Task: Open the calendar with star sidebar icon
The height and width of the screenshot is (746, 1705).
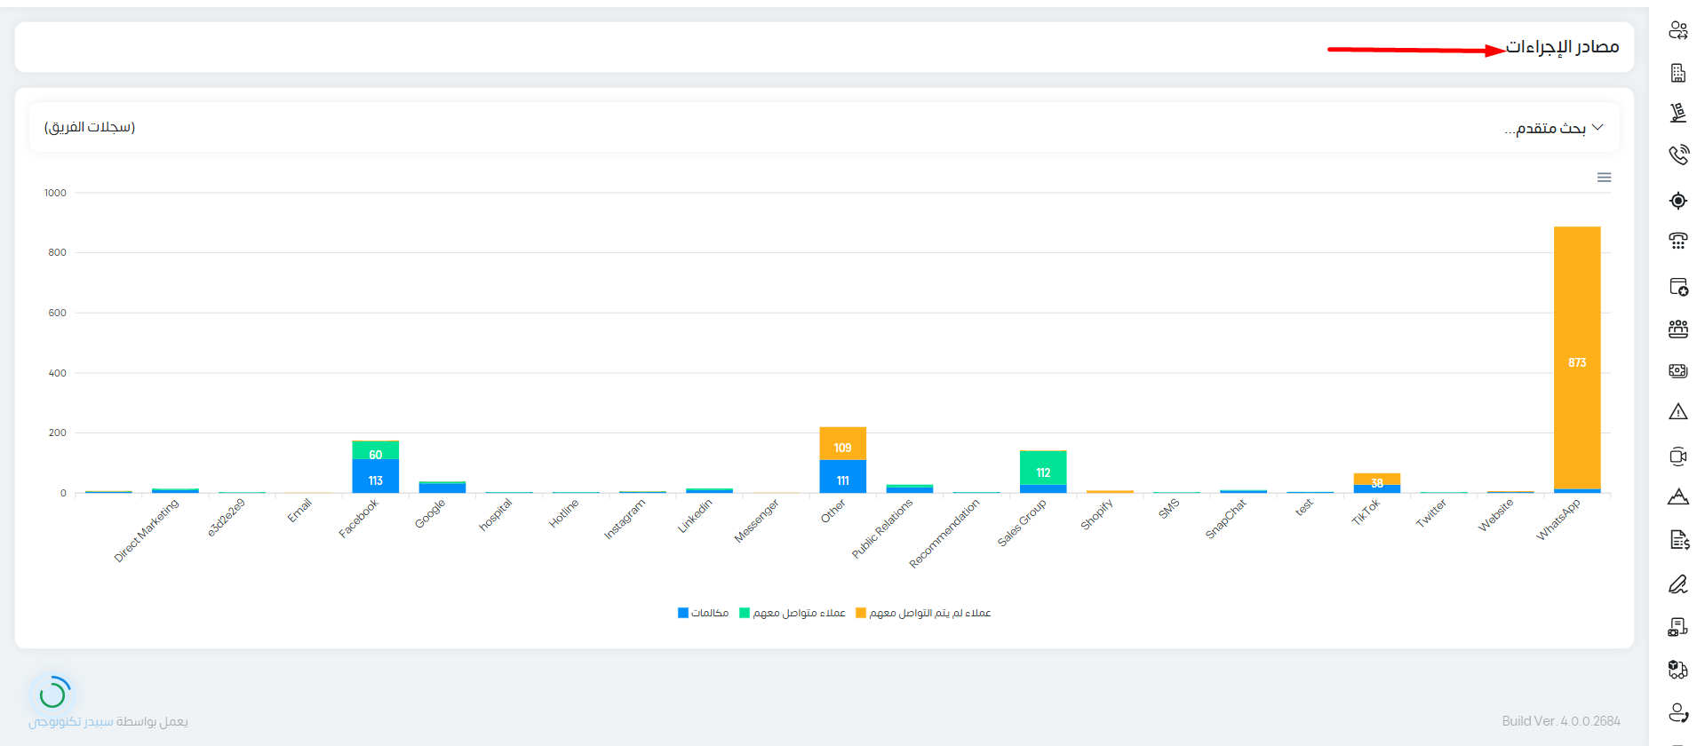Action: click(1677, 287)
